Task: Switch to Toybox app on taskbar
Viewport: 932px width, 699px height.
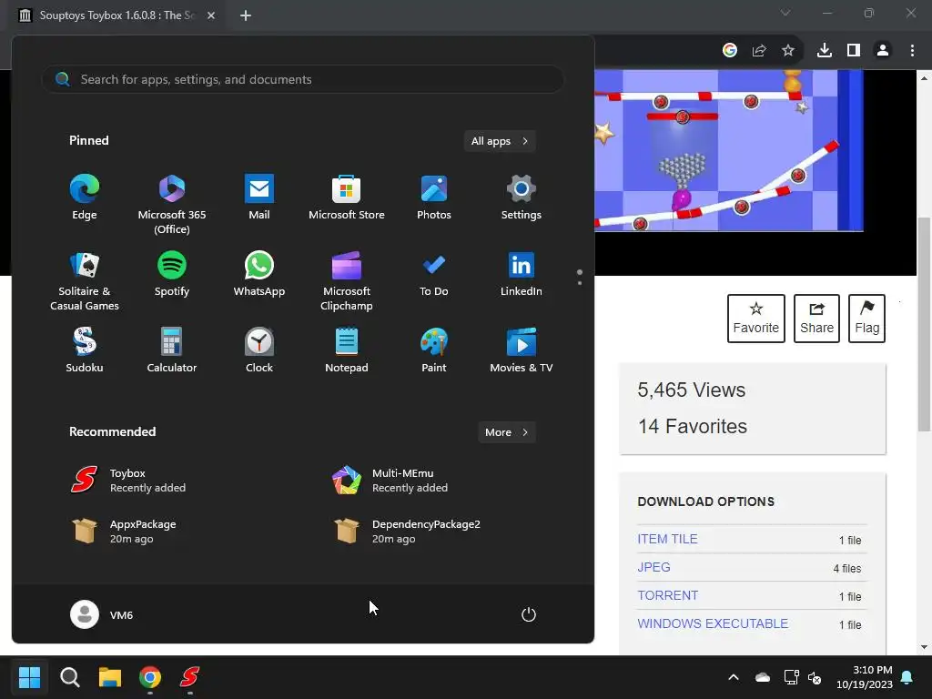Action: coord(190,677)
